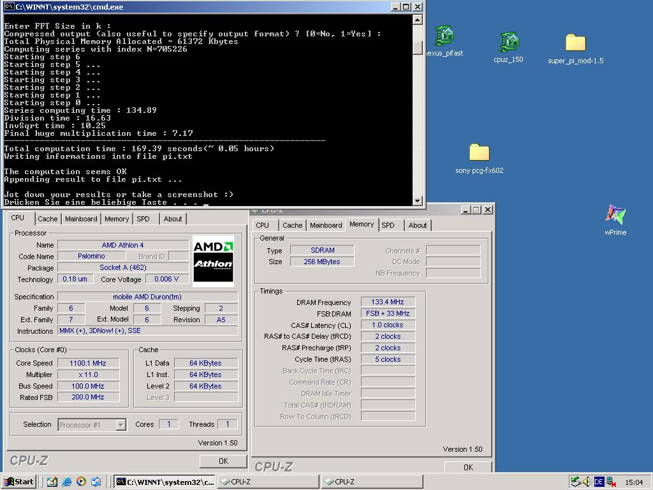Click the FSB:DRAM value FSB + 33 MHz
Image resolution: width=653 pixels, height=490 pixels.
point(388,313)
